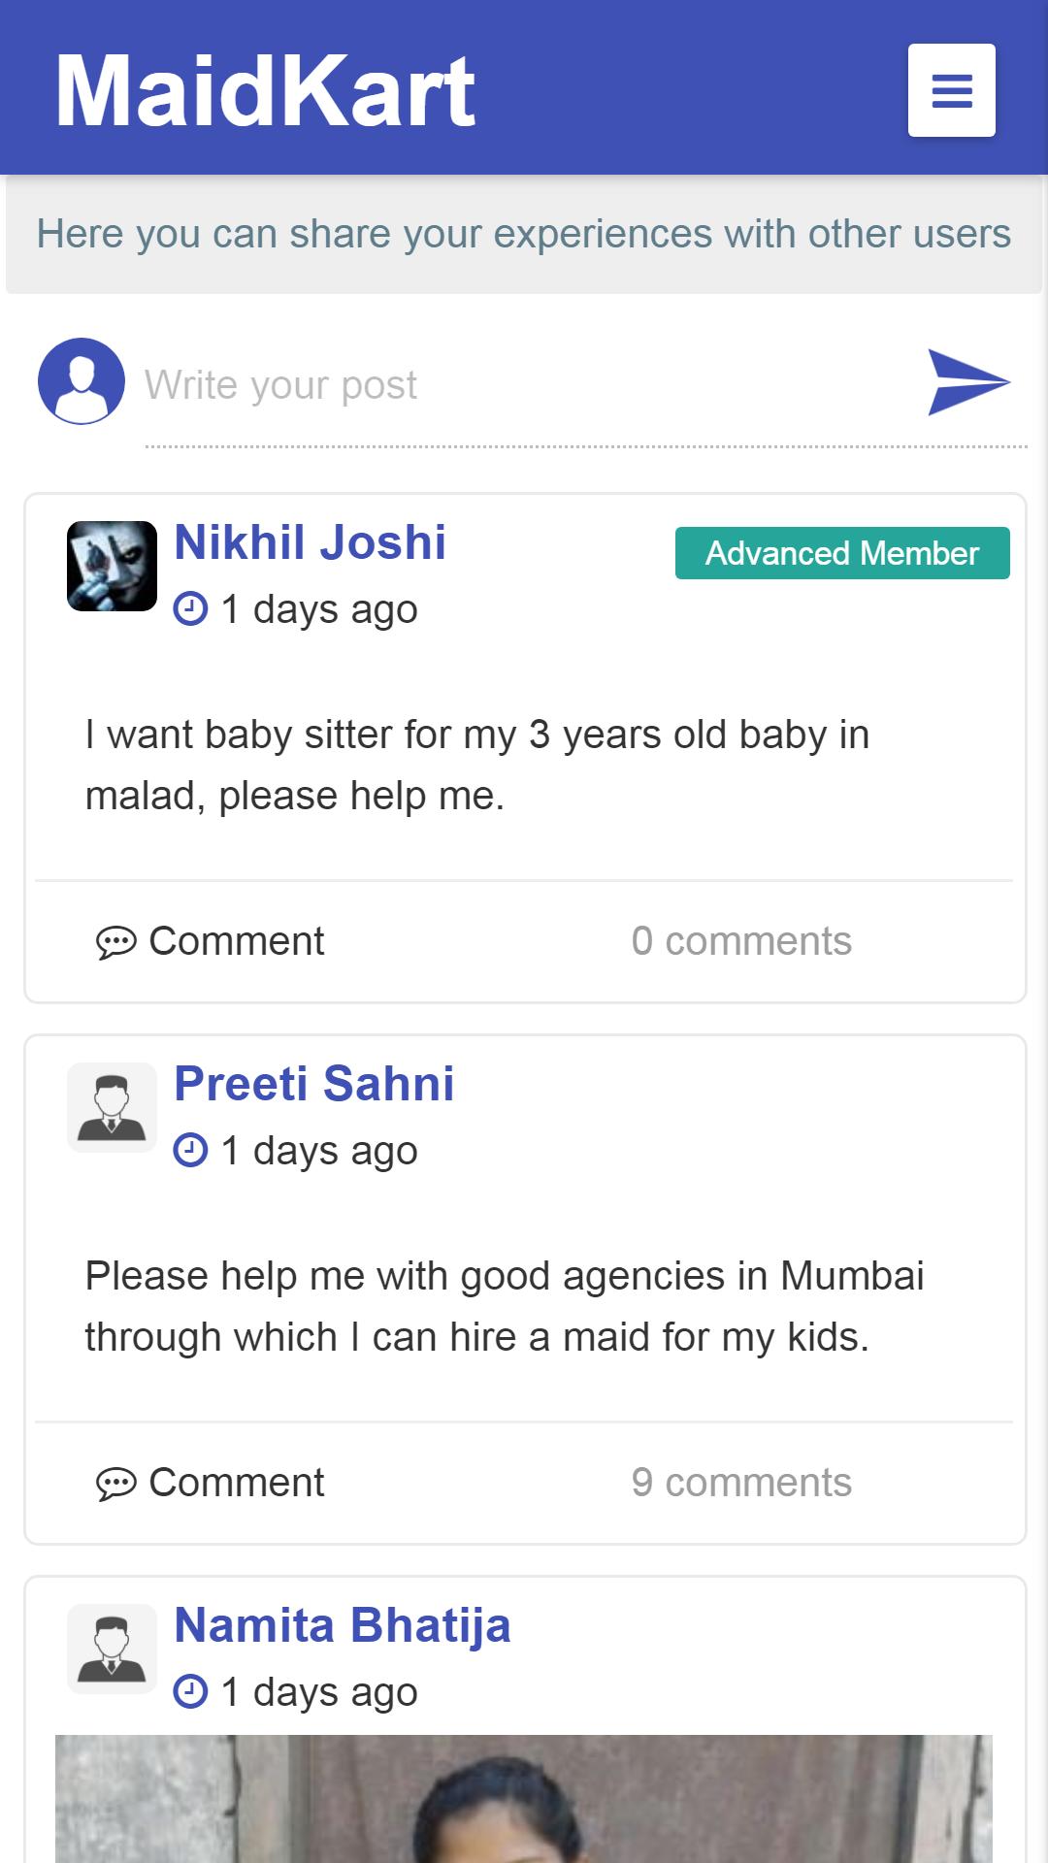1048x1863 pixels.
Task: View 0 comments on Nikhil's post
Action: (741, 941)
